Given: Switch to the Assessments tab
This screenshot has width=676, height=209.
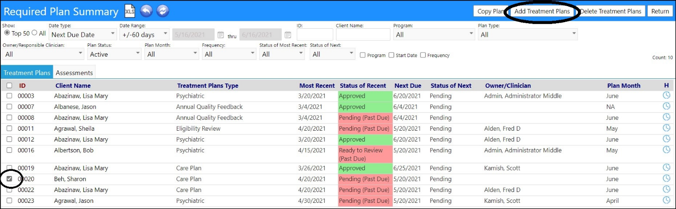Looking at the screenshot, I should pyautogui.click(x=74, y=73).
